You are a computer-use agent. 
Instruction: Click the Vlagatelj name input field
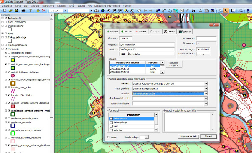pyautogui.click(x=147, y=44)
